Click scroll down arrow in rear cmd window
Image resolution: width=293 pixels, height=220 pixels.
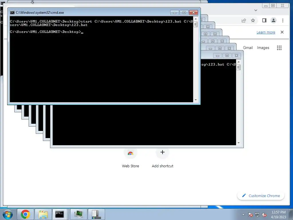pyautogui.click(x=238, y=143)
